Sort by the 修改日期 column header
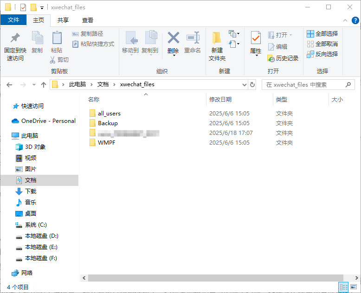 coord(220,100)
